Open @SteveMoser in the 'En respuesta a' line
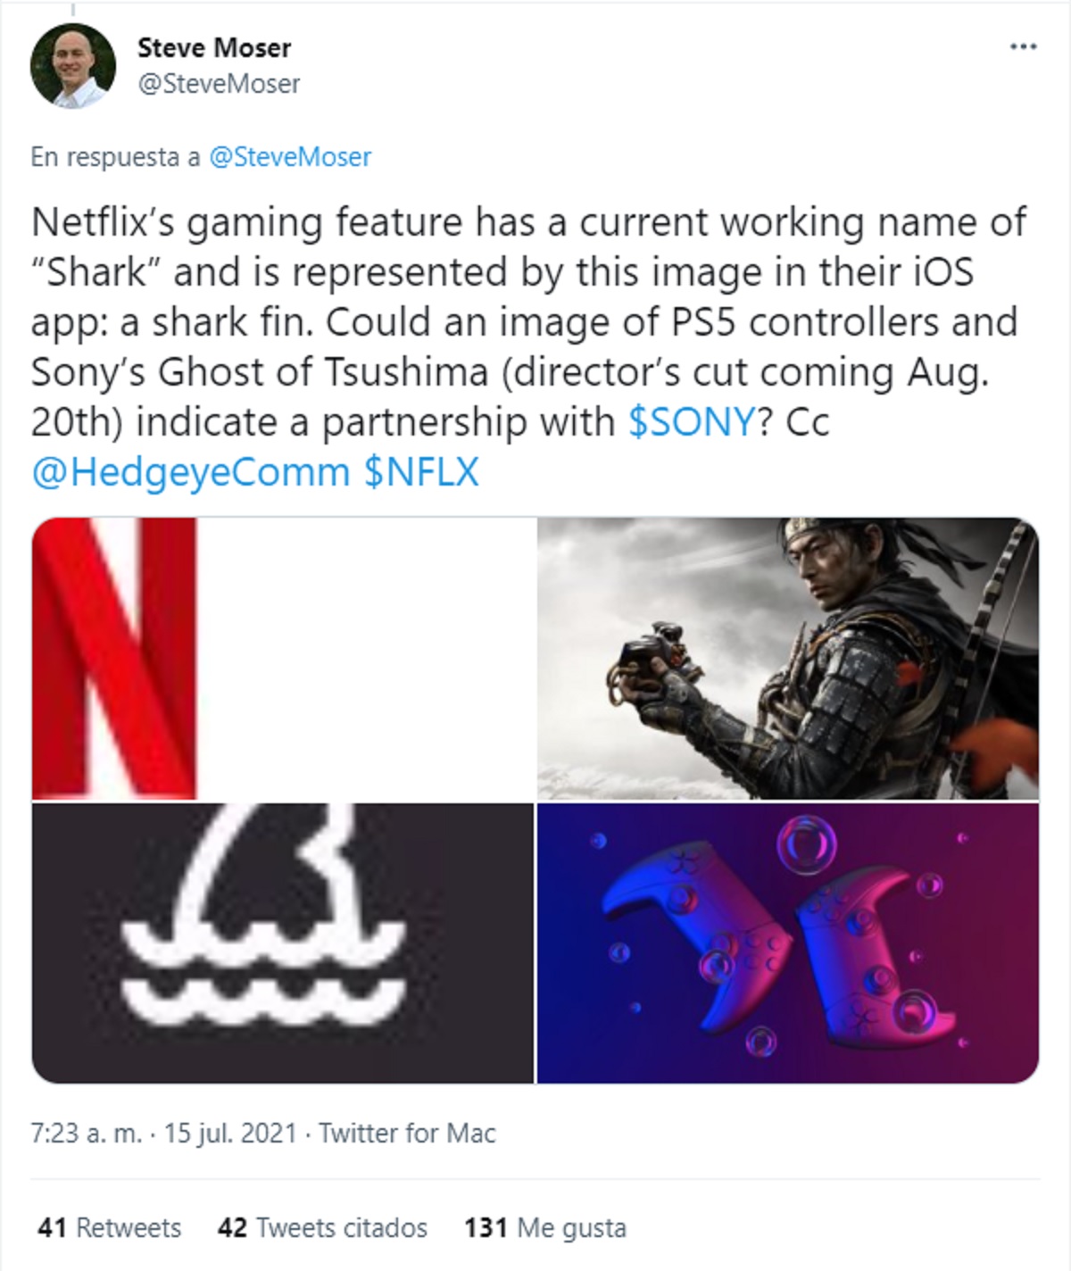The image size is (1071, 1271). point(290,157)
